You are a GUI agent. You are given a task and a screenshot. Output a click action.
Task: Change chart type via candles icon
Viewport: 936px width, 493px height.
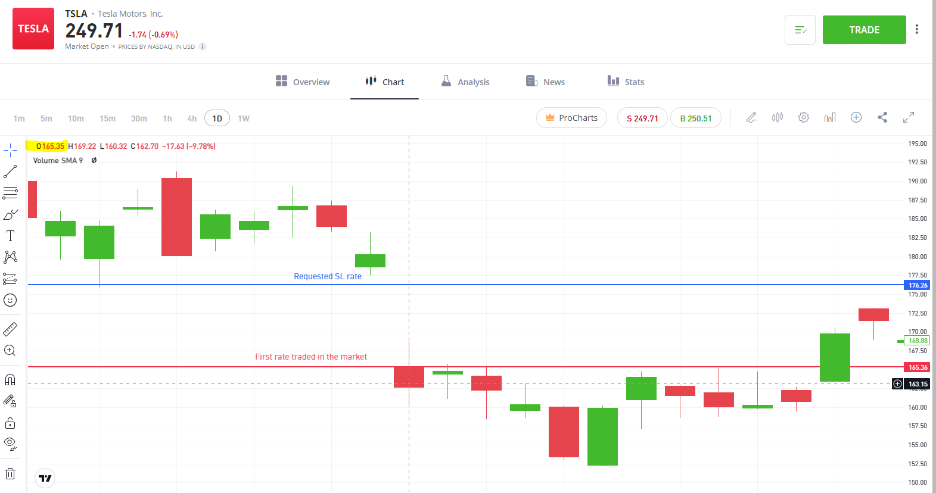click(x=778, y=117)
